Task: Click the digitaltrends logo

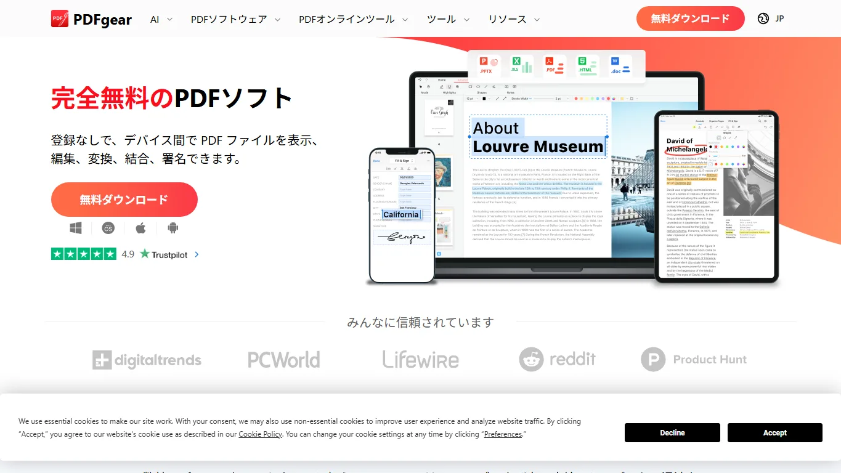Action: (147, 360)
